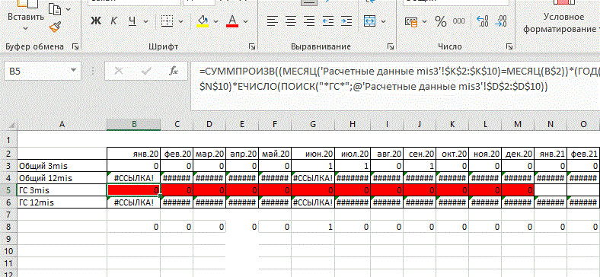Screen dimensions: 600x277
Task: Select the июн.20 header cell
Action: (314, 154)
